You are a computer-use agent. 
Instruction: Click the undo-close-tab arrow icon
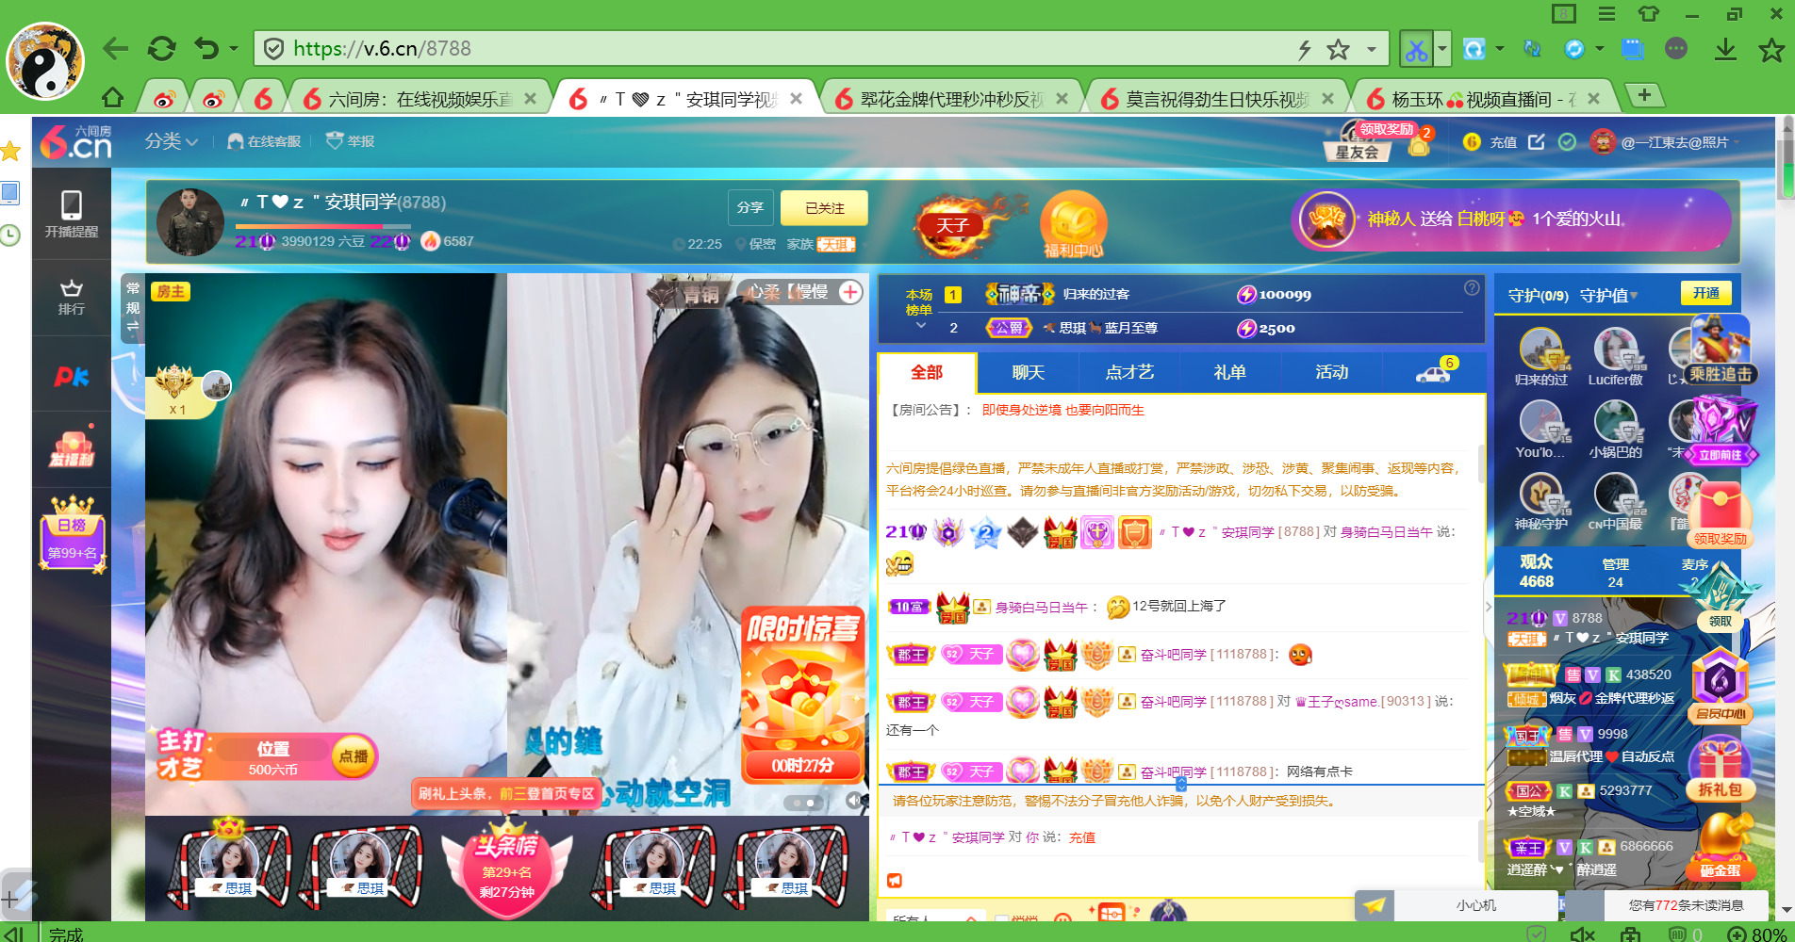point(206,49)
